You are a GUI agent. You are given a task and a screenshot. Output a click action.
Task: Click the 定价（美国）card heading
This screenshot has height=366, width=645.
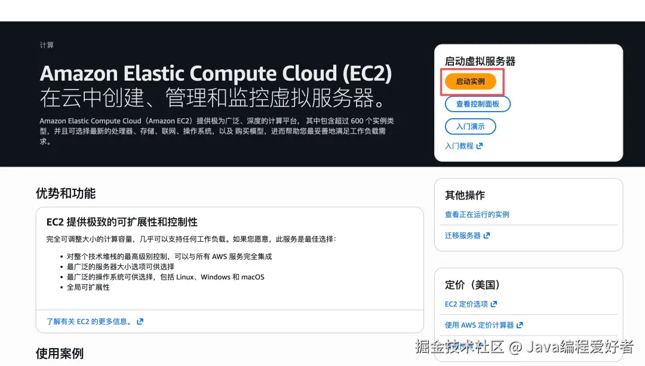tap(472, 285)
